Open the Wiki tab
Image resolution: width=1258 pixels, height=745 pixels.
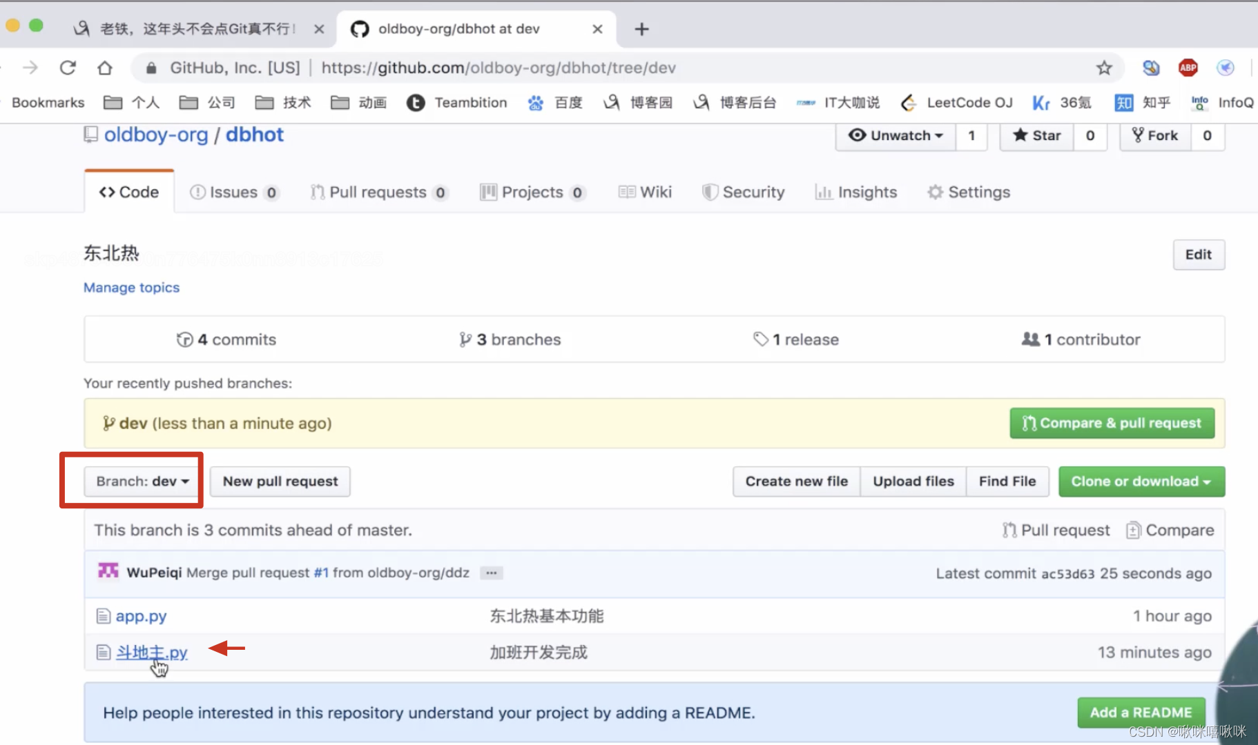pos(645,192)
